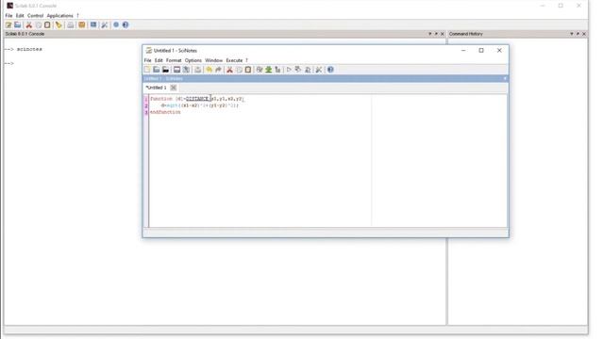This screenshot has height=339, width=604.
Task: Open ATOMS module manager in Console toolbar
Action: [82, 25]
